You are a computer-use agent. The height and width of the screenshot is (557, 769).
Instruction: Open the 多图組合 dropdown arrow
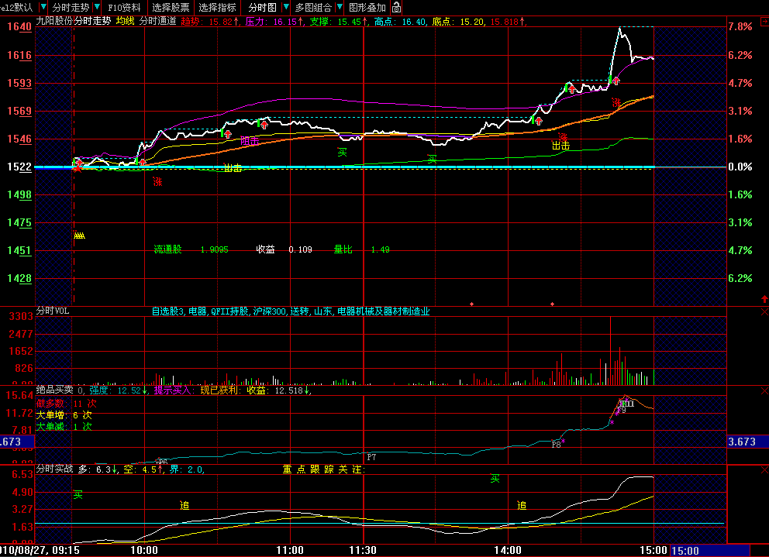click(340, 7)
